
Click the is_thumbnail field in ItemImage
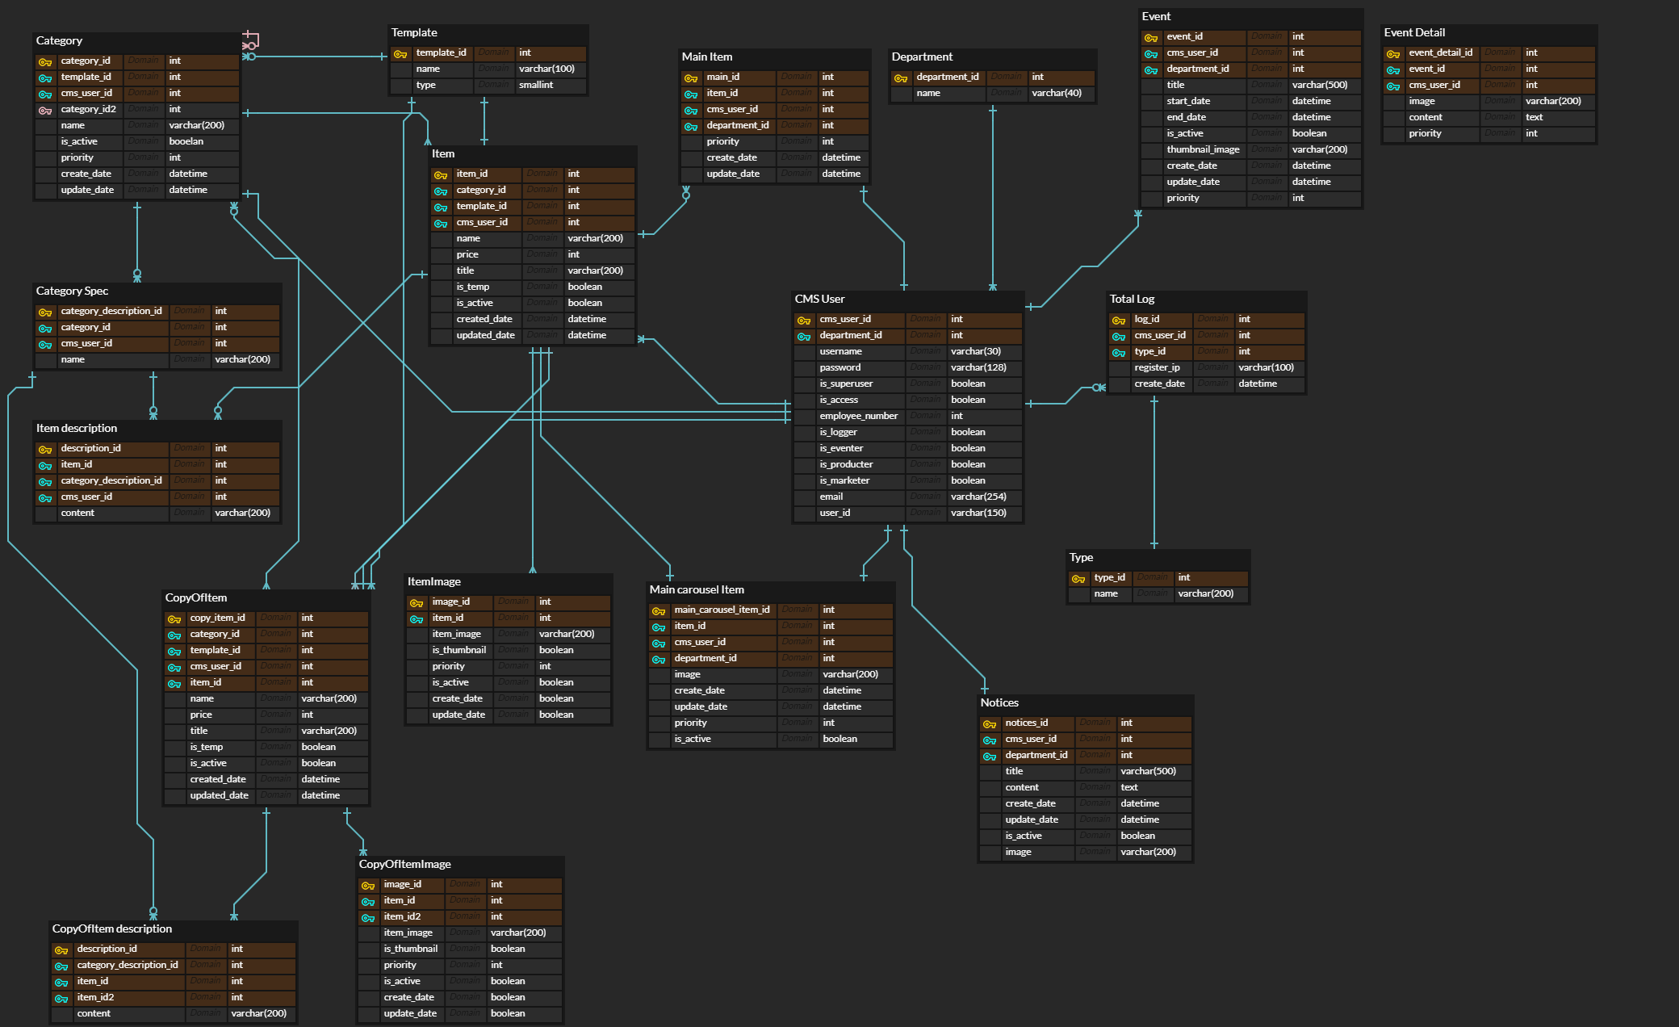click(458, 650)
